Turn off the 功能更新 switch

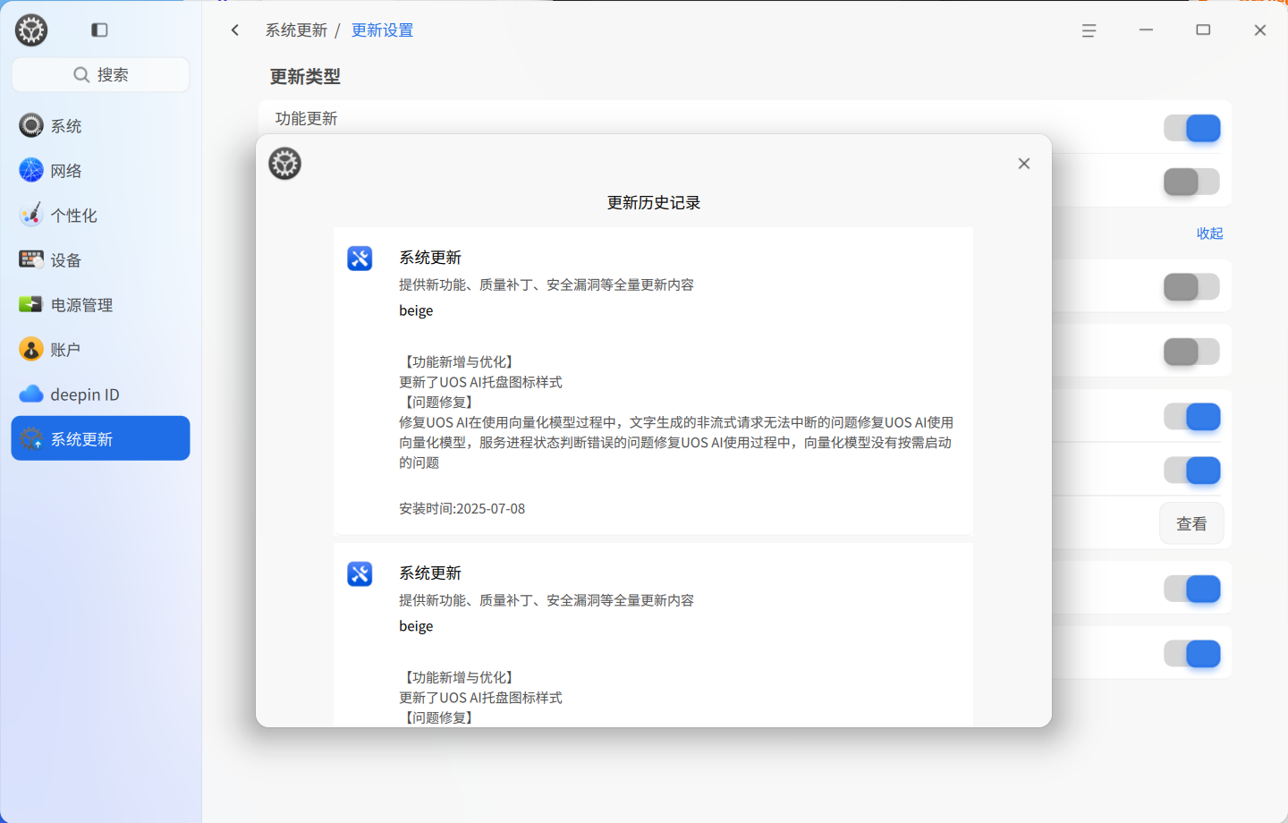(1192, 128)
